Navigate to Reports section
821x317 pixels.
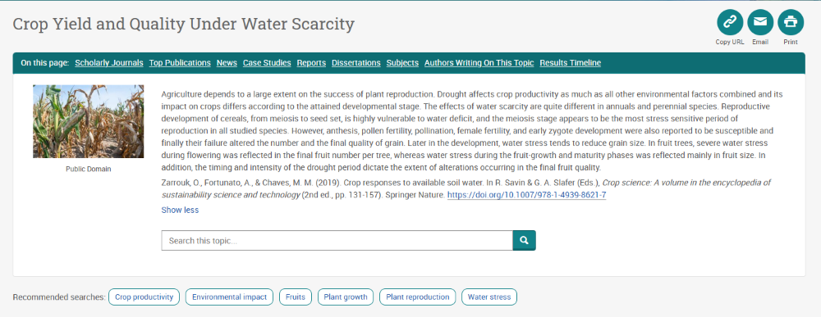(x=311, y=63)
